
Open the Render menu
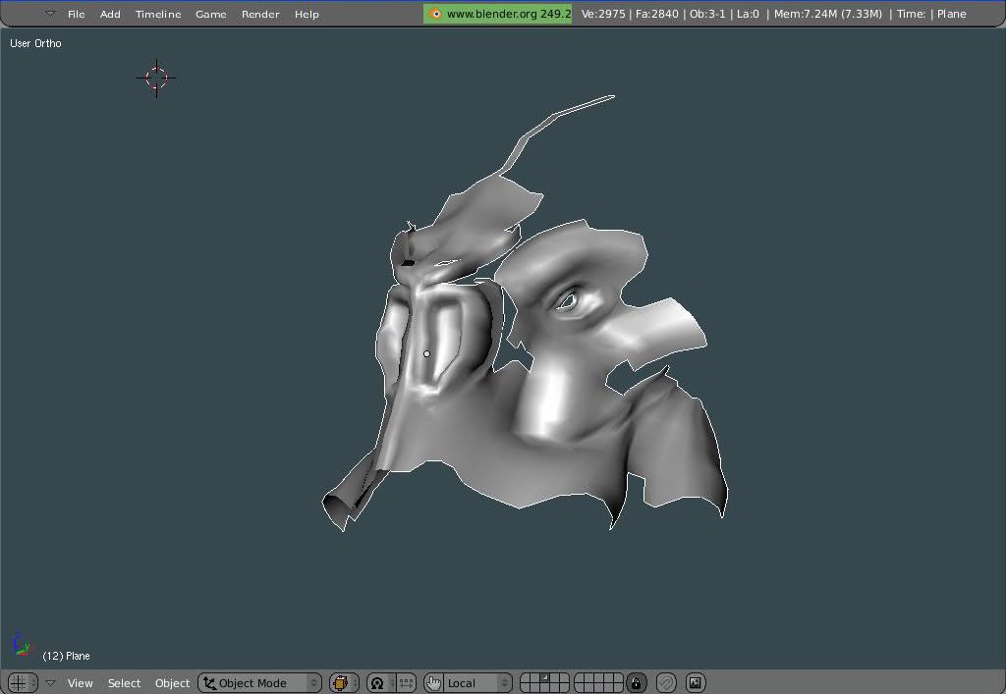point(260,14)
